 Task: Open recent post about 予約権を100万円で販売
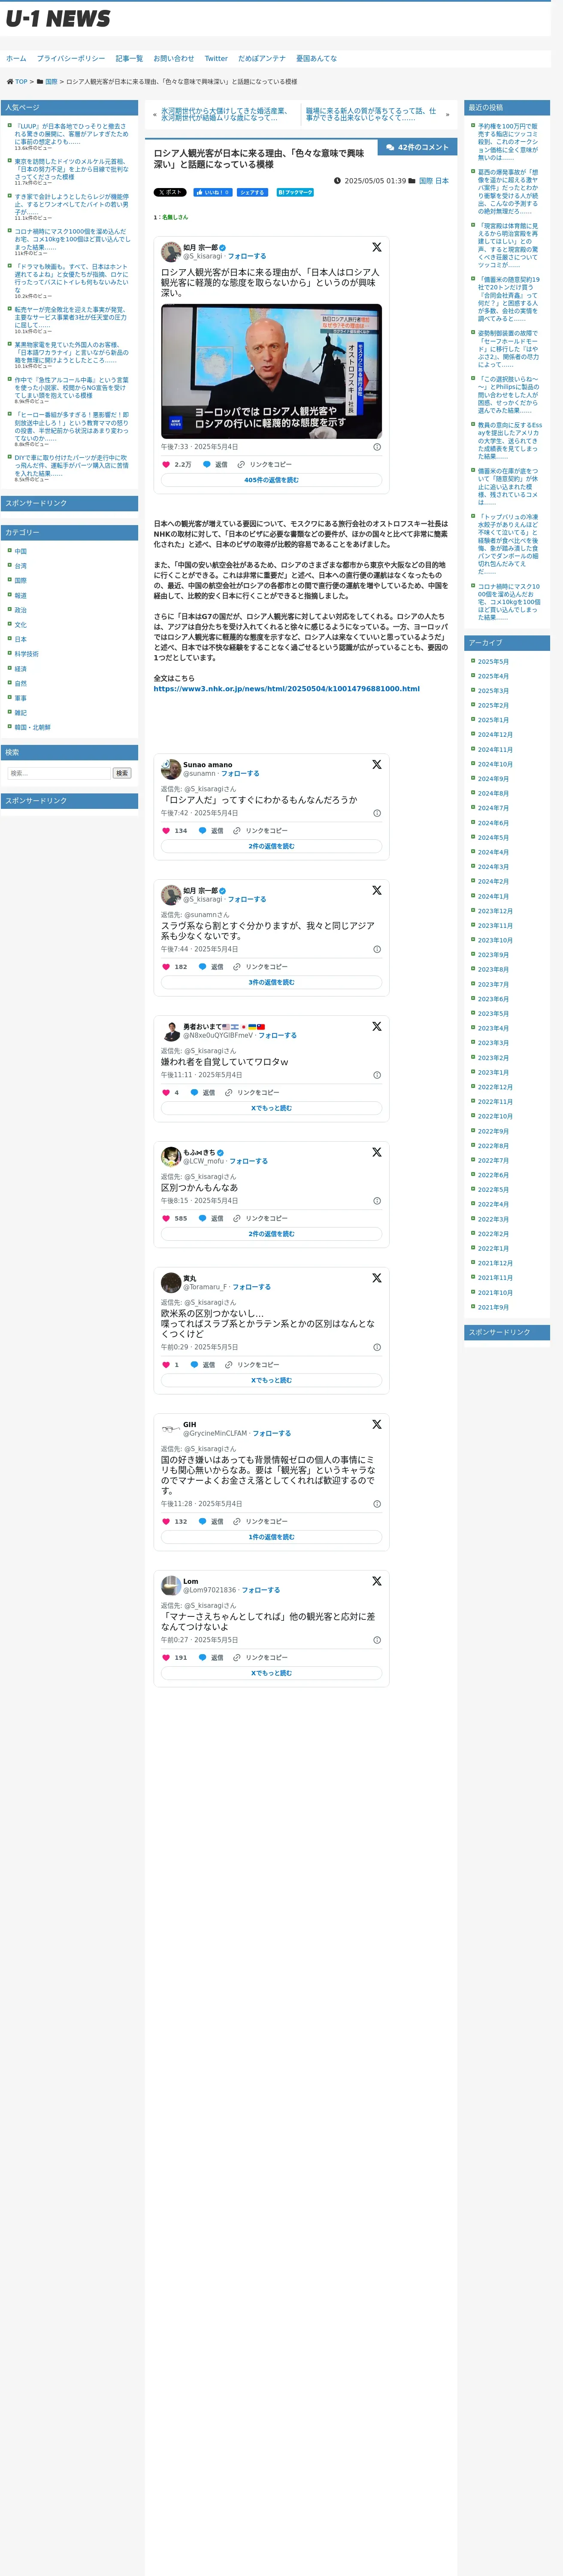coord(508,142)
